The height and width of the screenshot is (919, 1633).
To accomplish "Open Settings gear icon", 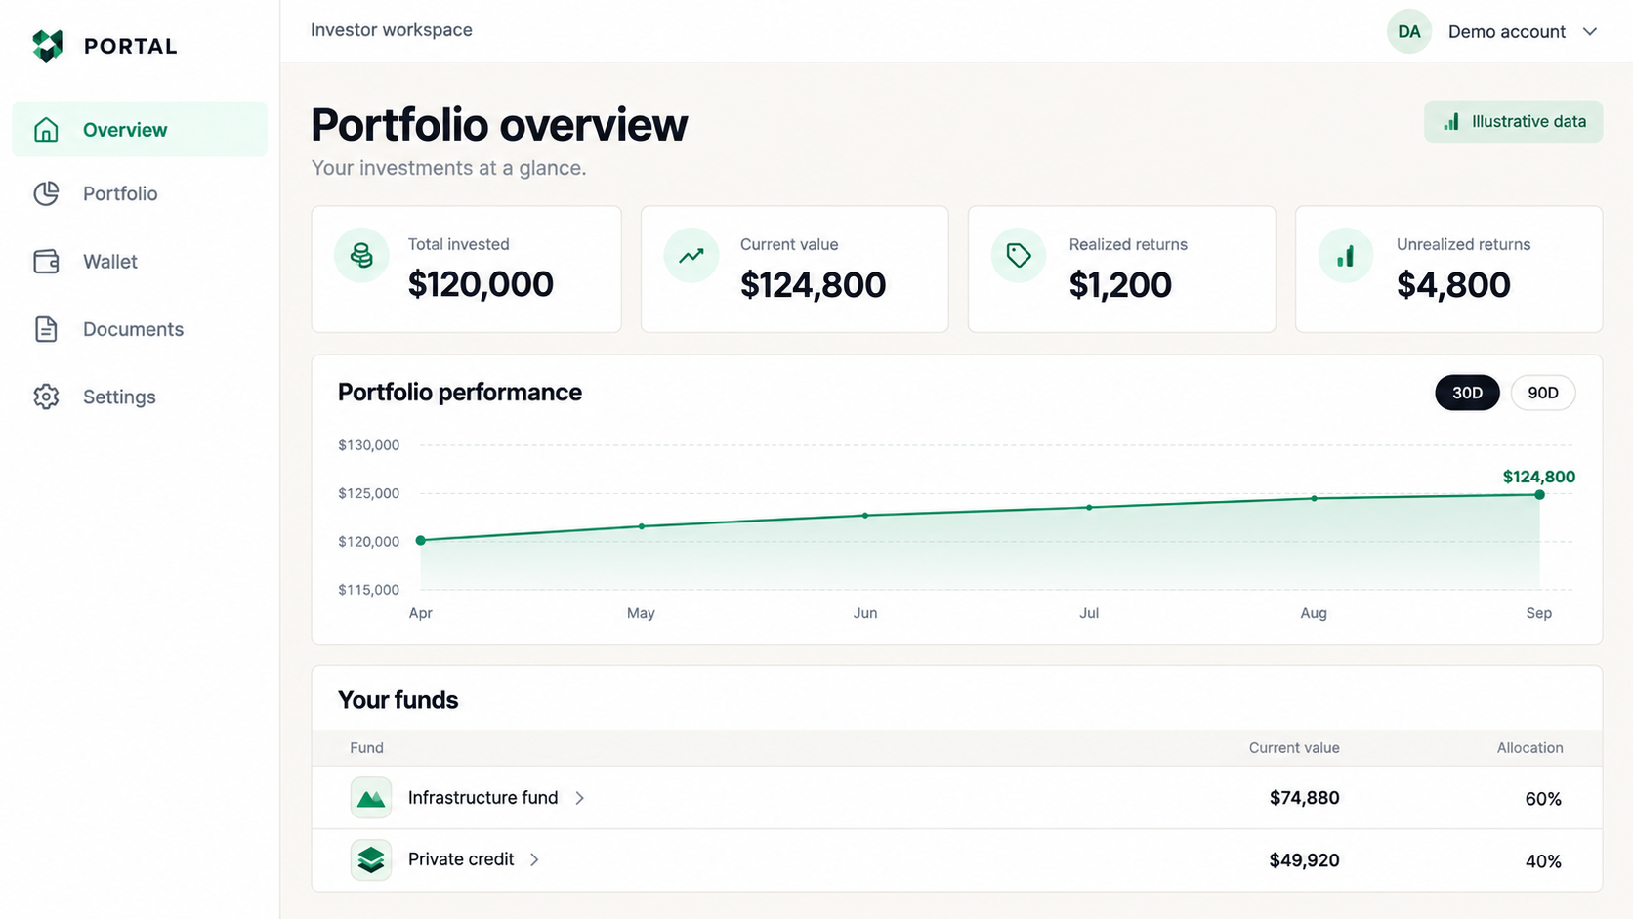I will [46, 397].
